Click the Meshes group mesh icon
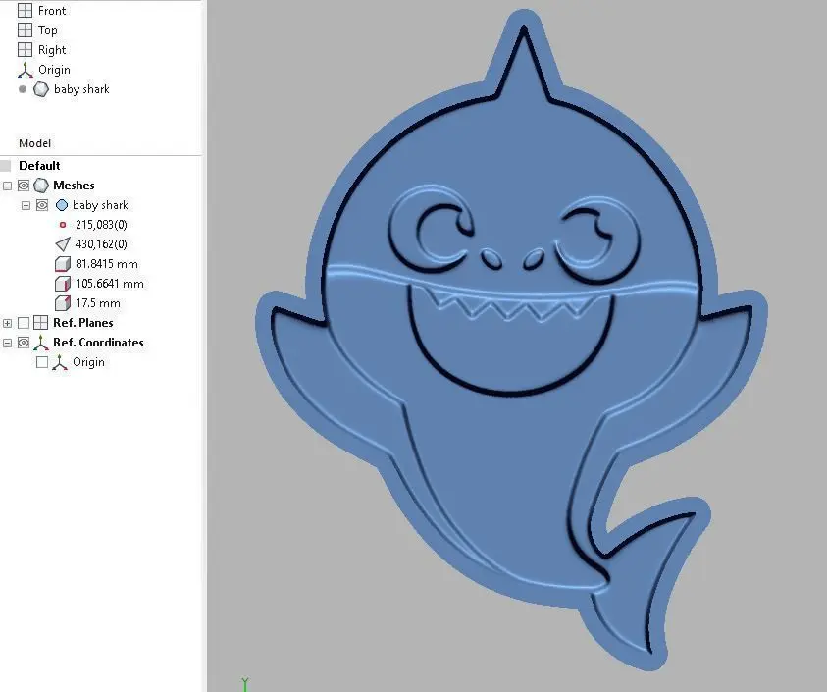This screenshot has width=827, height=692. coord(40,186)
